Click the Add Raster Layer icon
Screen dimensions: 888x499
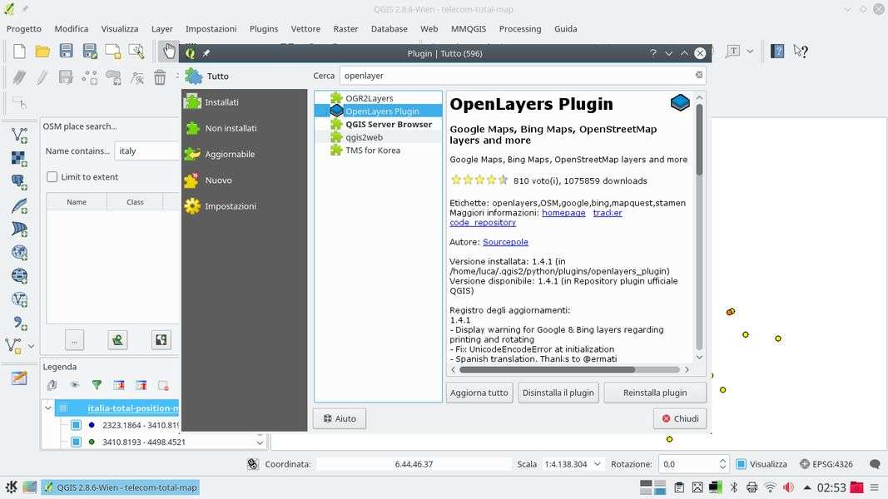click(18, 158)
